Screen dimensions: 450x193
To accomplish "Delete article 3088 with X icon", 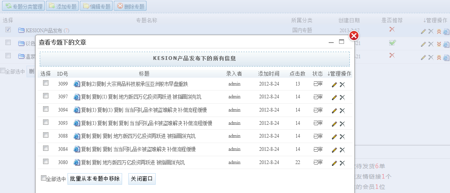I will pyautogui.click(x=342, y=137).
